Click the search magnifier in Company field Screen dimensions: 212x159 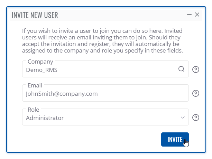click(x=181, y=69)
